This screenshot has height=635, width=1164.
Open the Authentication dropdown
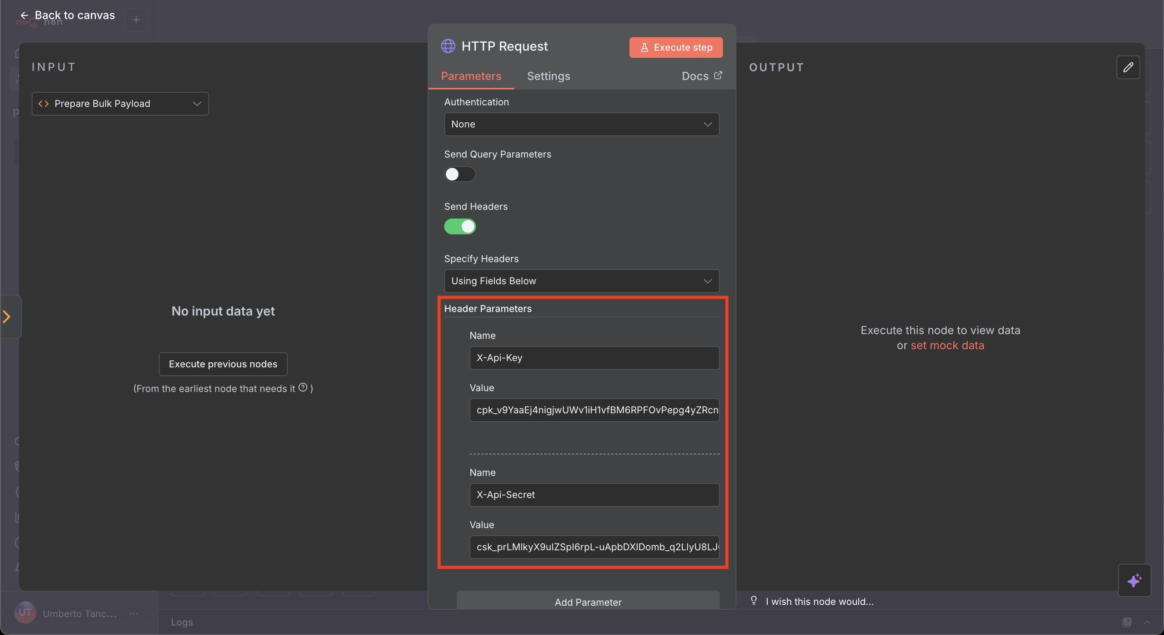[581, 124]
